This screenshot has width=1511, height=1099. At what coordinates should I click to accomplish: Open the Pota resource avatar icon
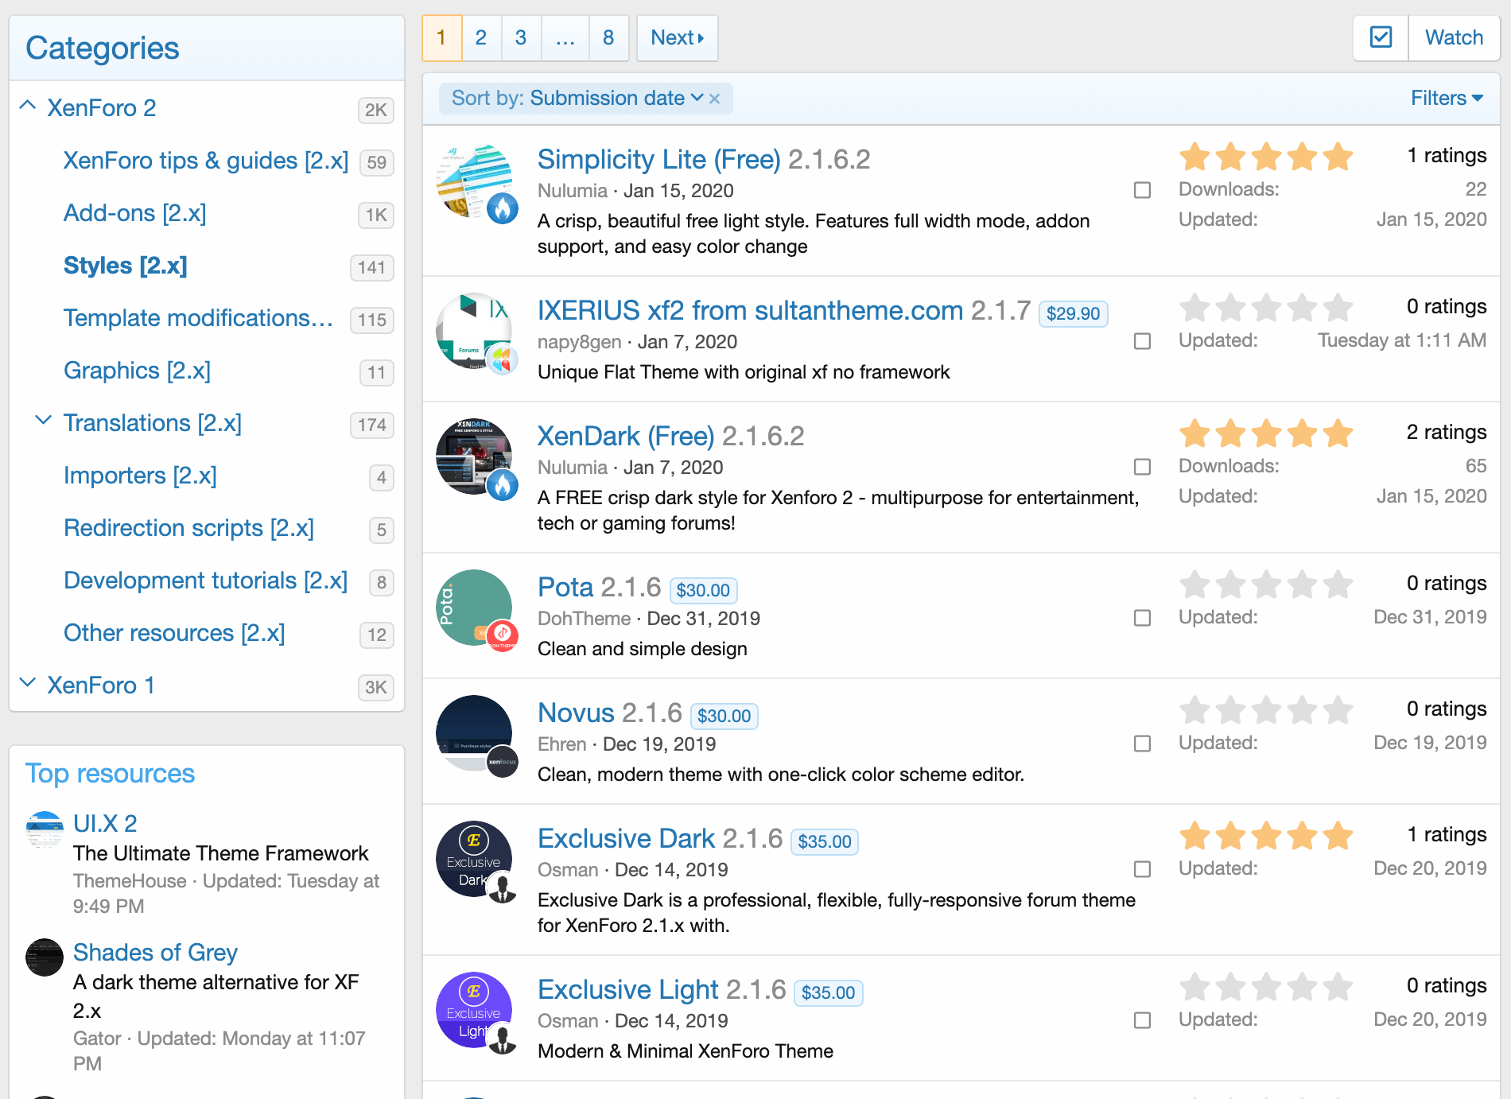(474, 608)
